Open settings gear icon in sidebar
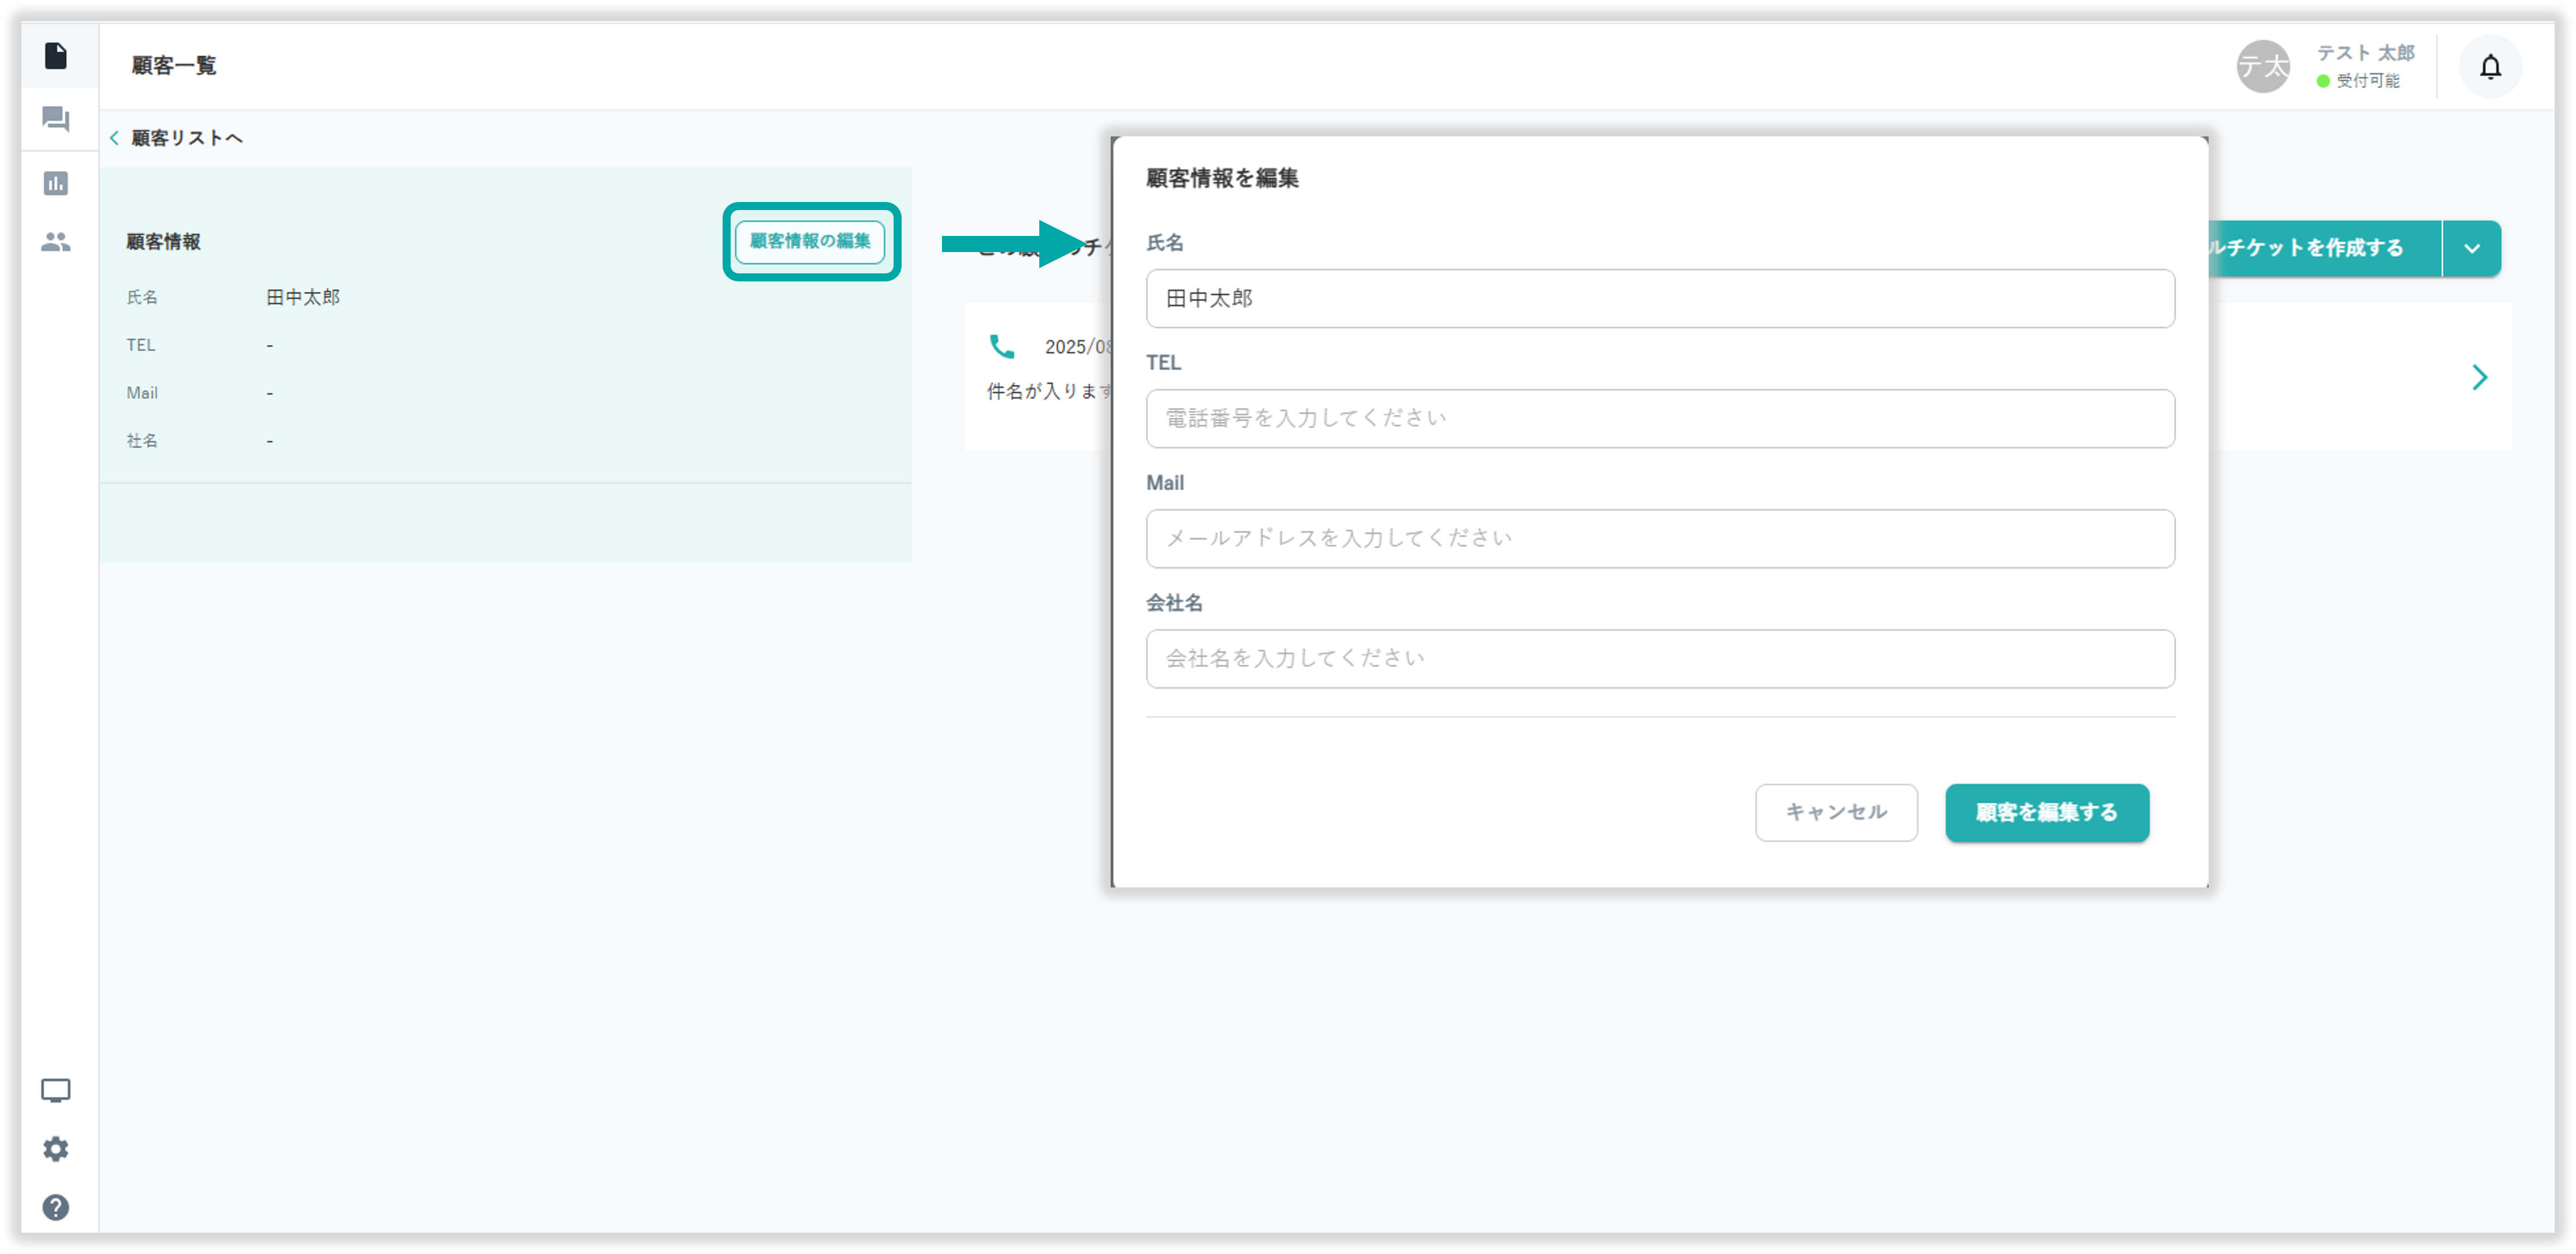 (56, 1149)
